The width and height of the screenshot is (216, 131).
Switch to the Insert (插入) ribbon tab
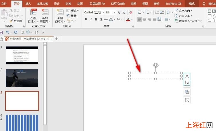[x=28, y=4]
